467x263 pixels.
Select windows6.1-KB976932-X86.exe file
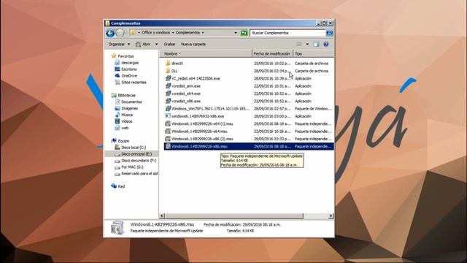click(x=198, y=116)
